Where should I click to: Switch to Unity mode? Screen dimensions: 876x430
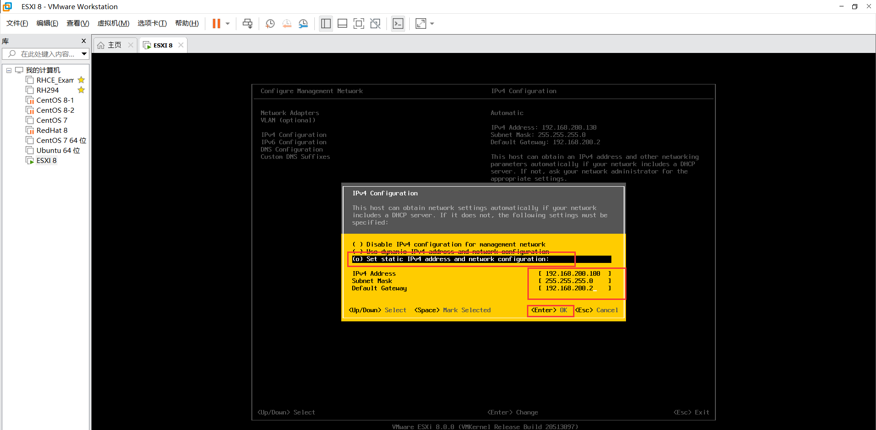375,24
